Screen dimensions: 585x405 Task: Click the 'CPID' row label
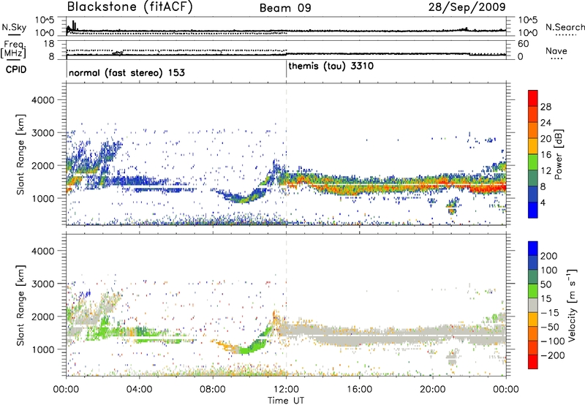16,69
